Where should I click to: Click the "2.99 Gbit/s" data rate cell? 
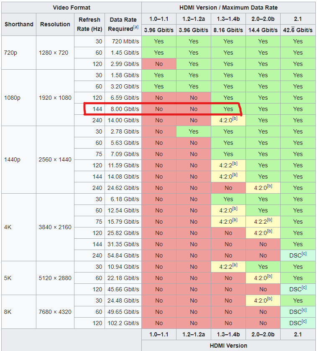[x=123, y=64]
